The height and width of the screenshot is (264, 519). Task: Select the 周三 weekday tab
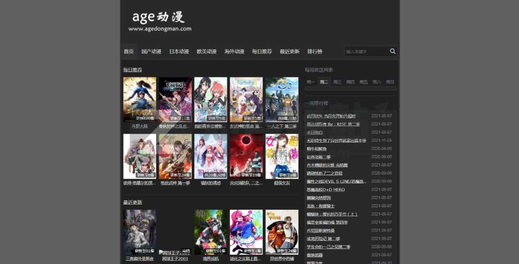337,82
